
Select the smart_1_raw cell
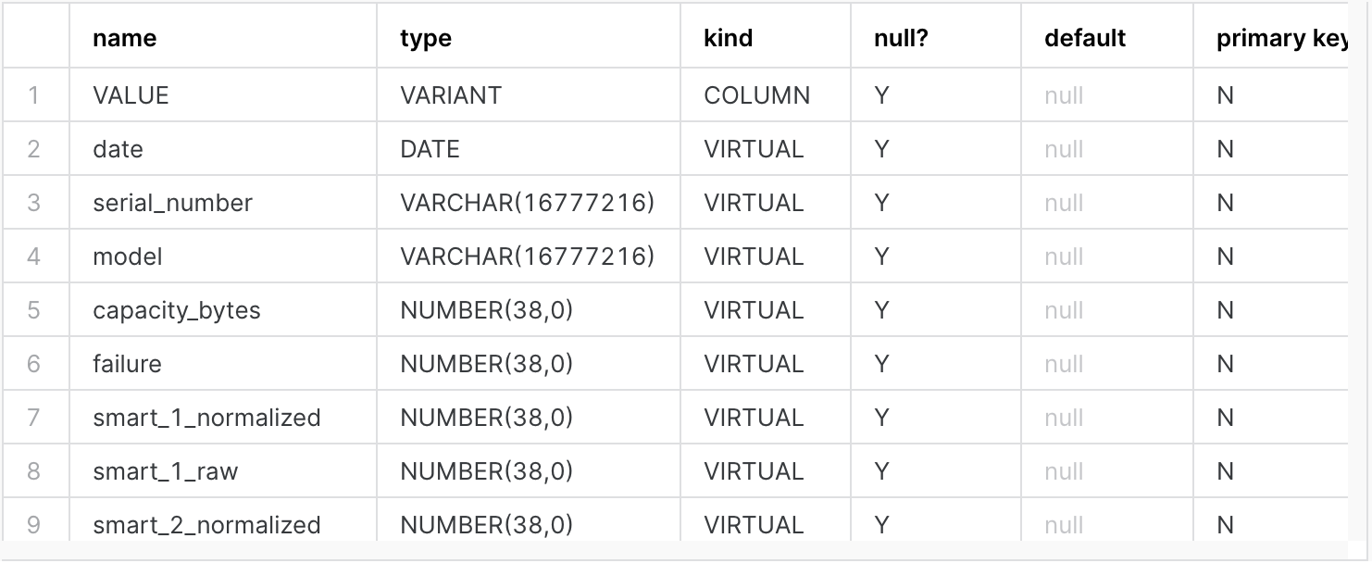(222, 471)
